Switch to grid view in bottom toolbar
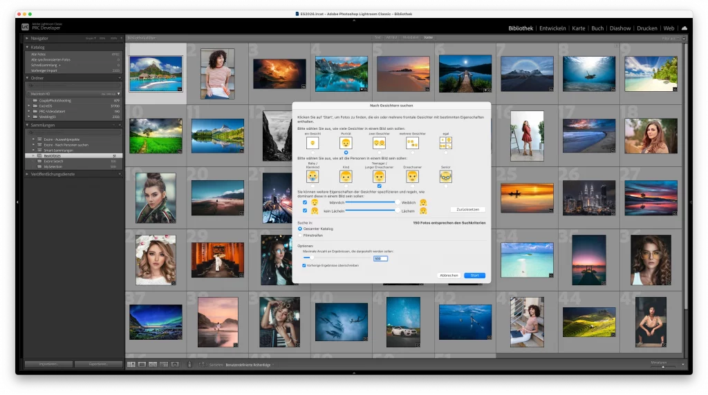 pos(131,364)
